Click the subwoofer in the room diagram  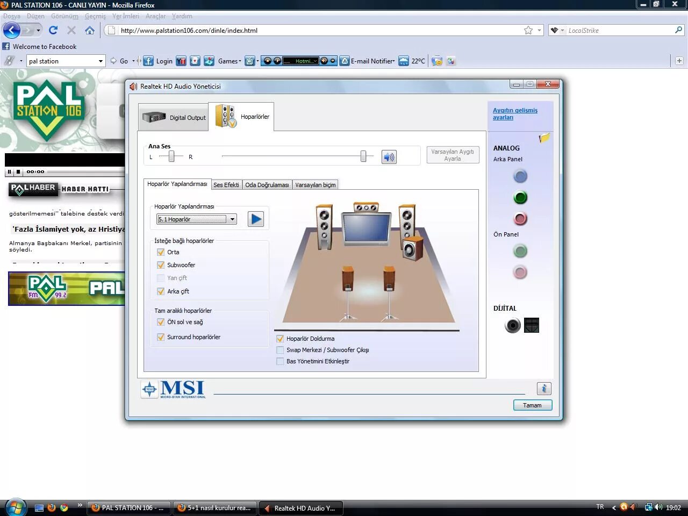tap(413, 249)
